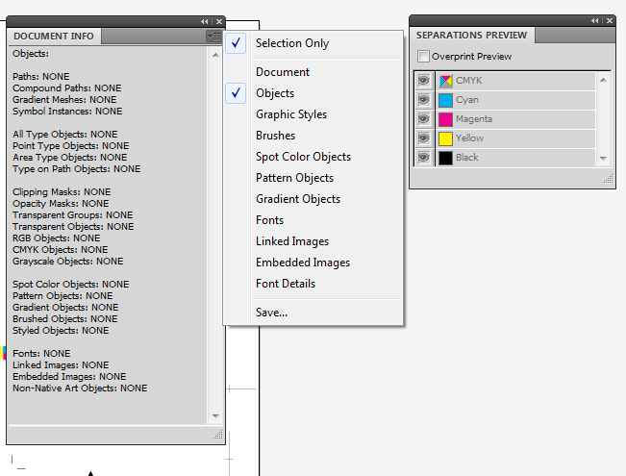Image resolution: width=626 pixels, height=476 pixels.
Task: Choose Fonts in the flyout menu
Action: pyautogui.click(x=313, y=220)
